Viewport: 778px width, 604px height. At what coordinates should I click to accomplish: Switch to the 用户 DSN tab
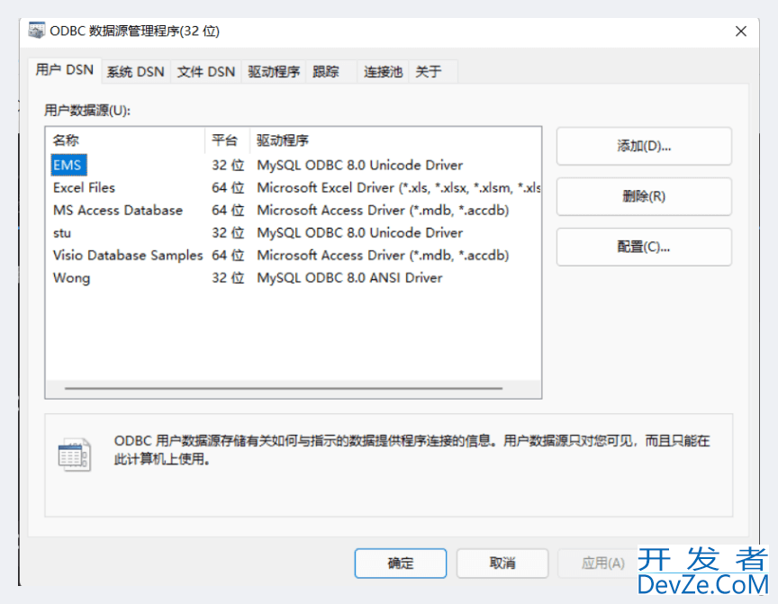click(65, 70)
